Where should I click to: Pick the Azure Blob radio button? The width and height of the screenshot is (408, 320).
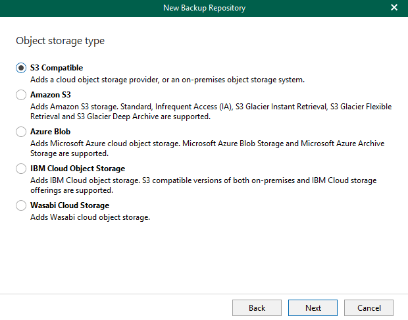click(x=21, y=132)
